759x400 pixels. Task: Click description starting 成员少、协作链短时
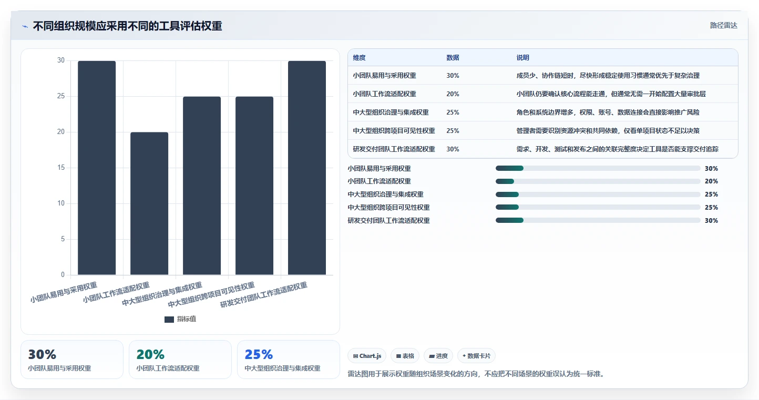point(608,76)
